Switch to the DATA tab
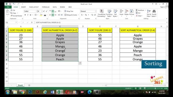The height and width of the screenshot is (97, 173). pyautogui.click(x=55, y=7)
